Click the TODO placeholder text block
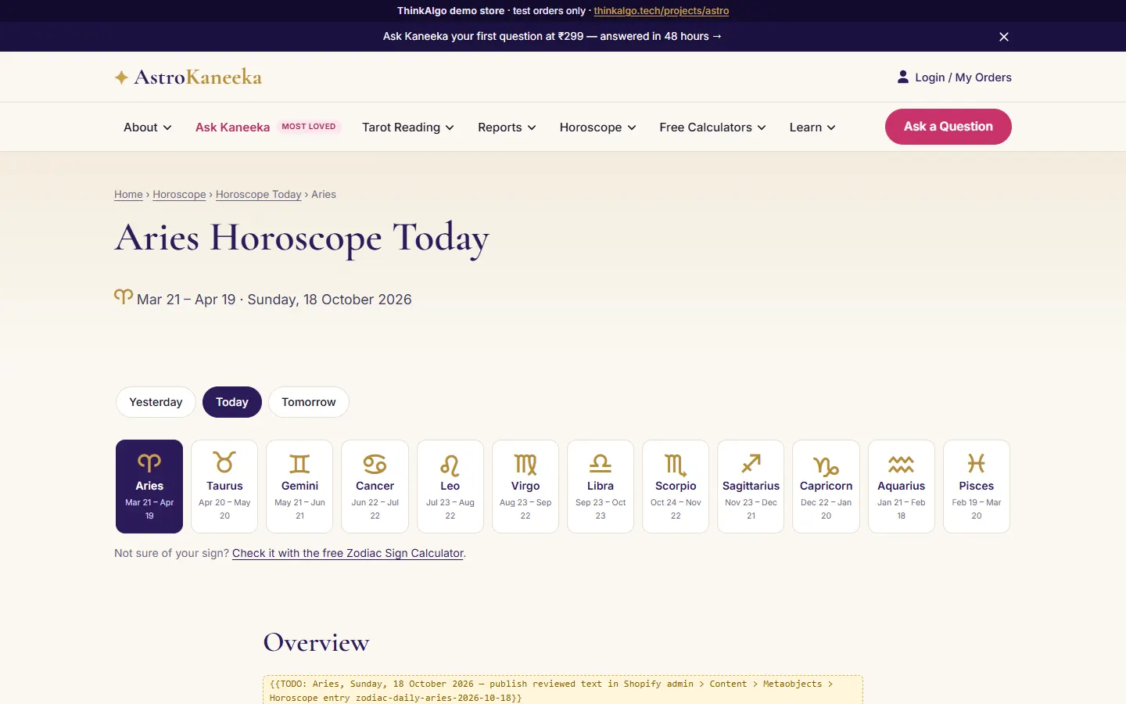This screenshot has height=704, width=1126. [563, 691]
